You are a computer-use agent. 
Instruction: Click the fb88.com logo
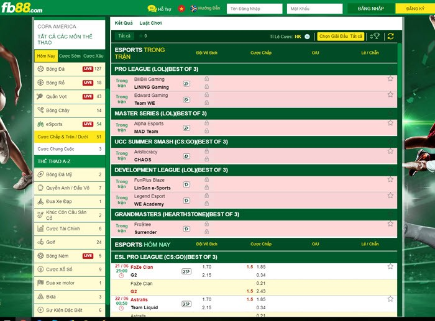[22, 8]
